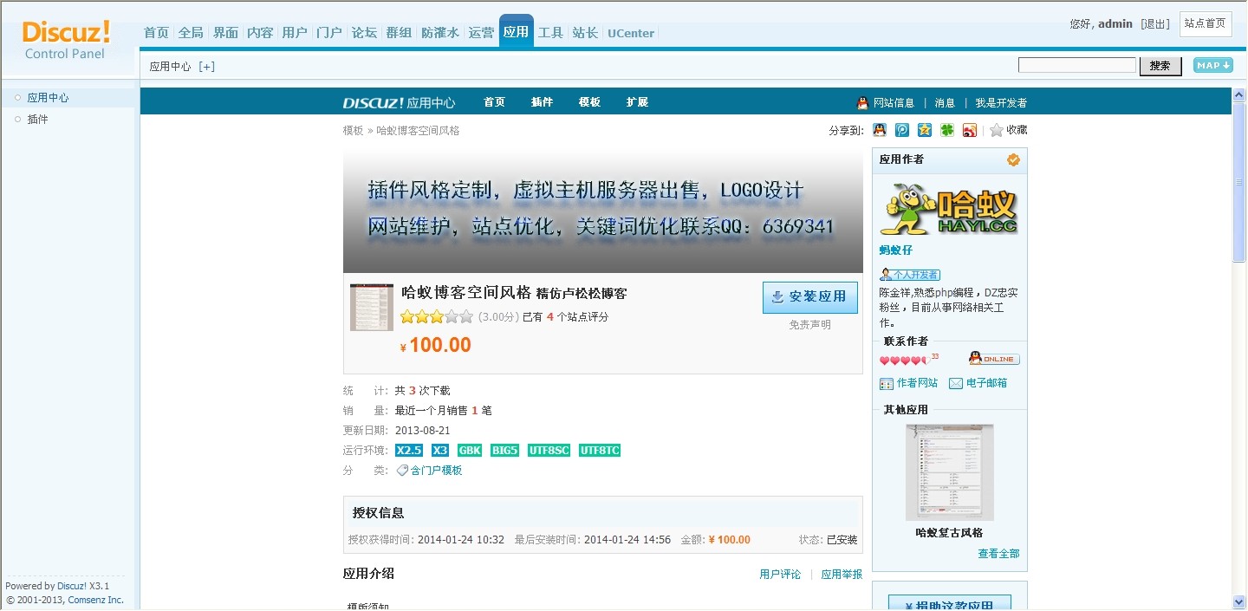1248x611 pixels.
Task: Click the UTF8SC encoding tag
Action: [549, 451]
